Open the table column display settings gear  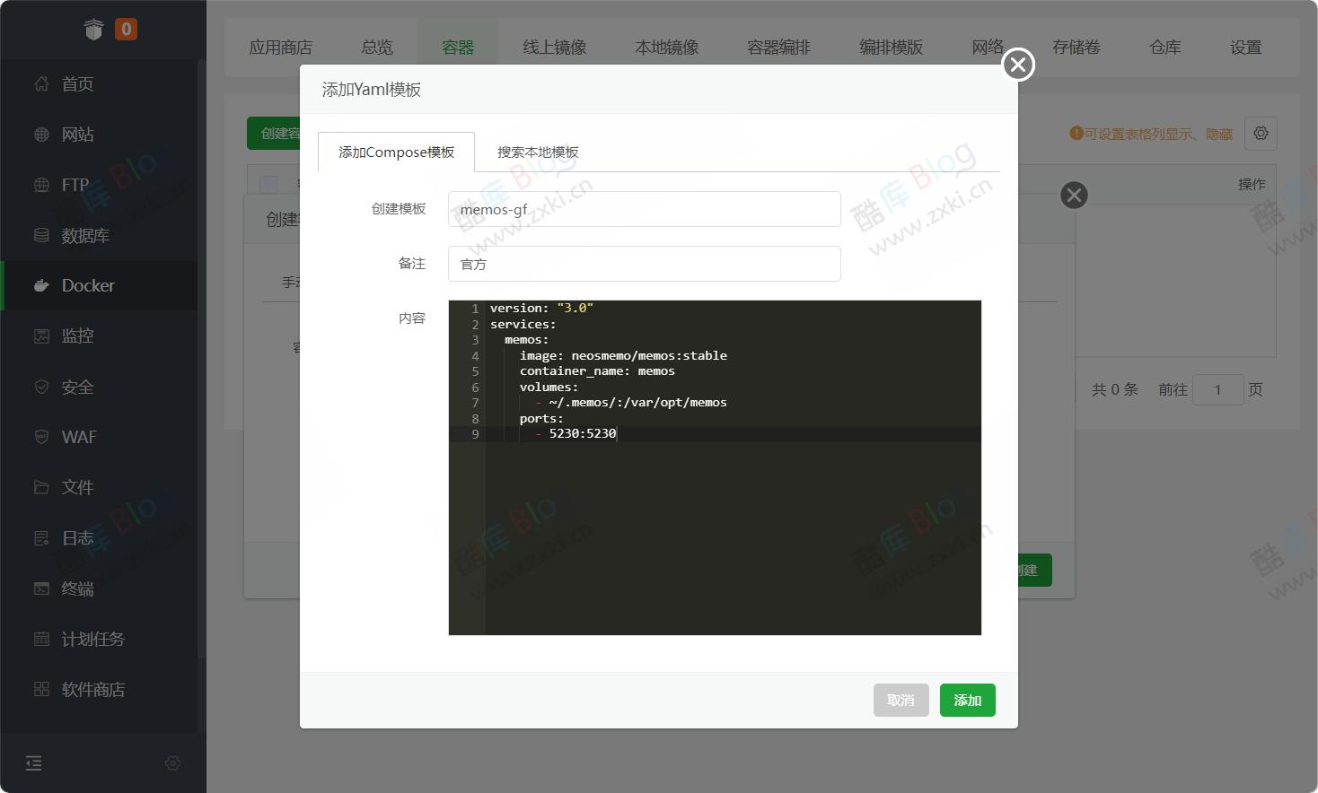point(1261,133)
